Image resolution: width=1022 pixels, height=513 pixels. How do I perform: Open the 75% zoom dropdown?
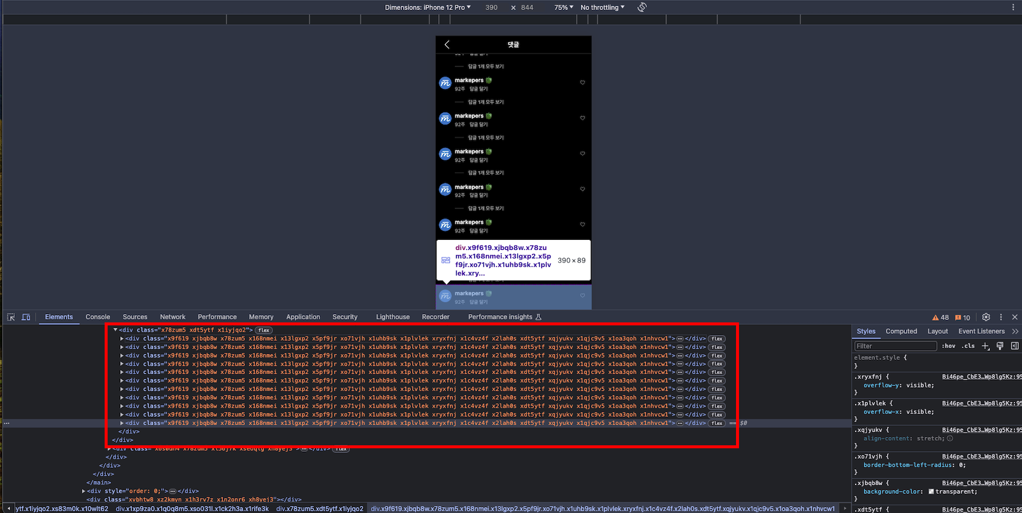564,7
